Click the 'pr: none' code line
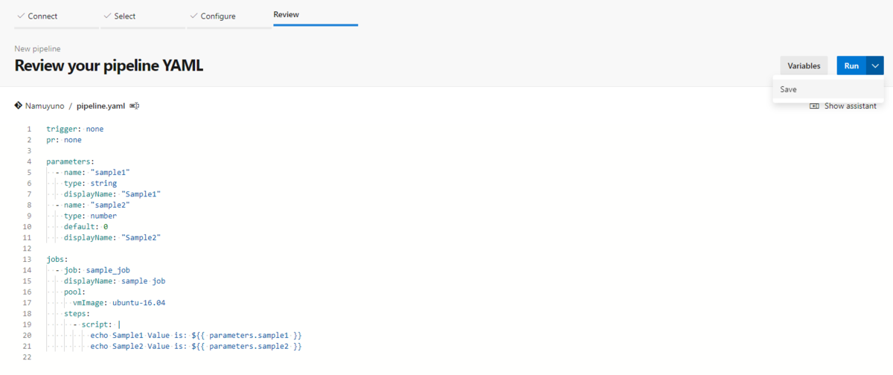The height and width of the screenshot is (375, 893). 64,139
